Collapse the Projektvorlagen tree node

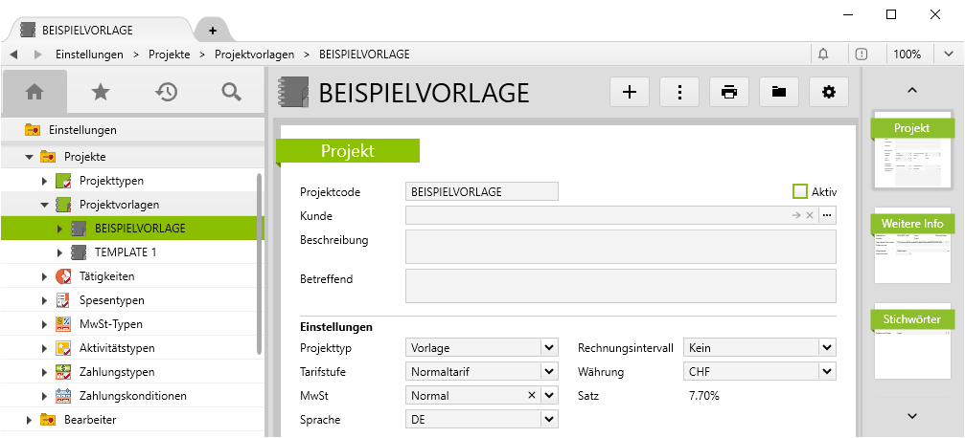click(44, 205)
